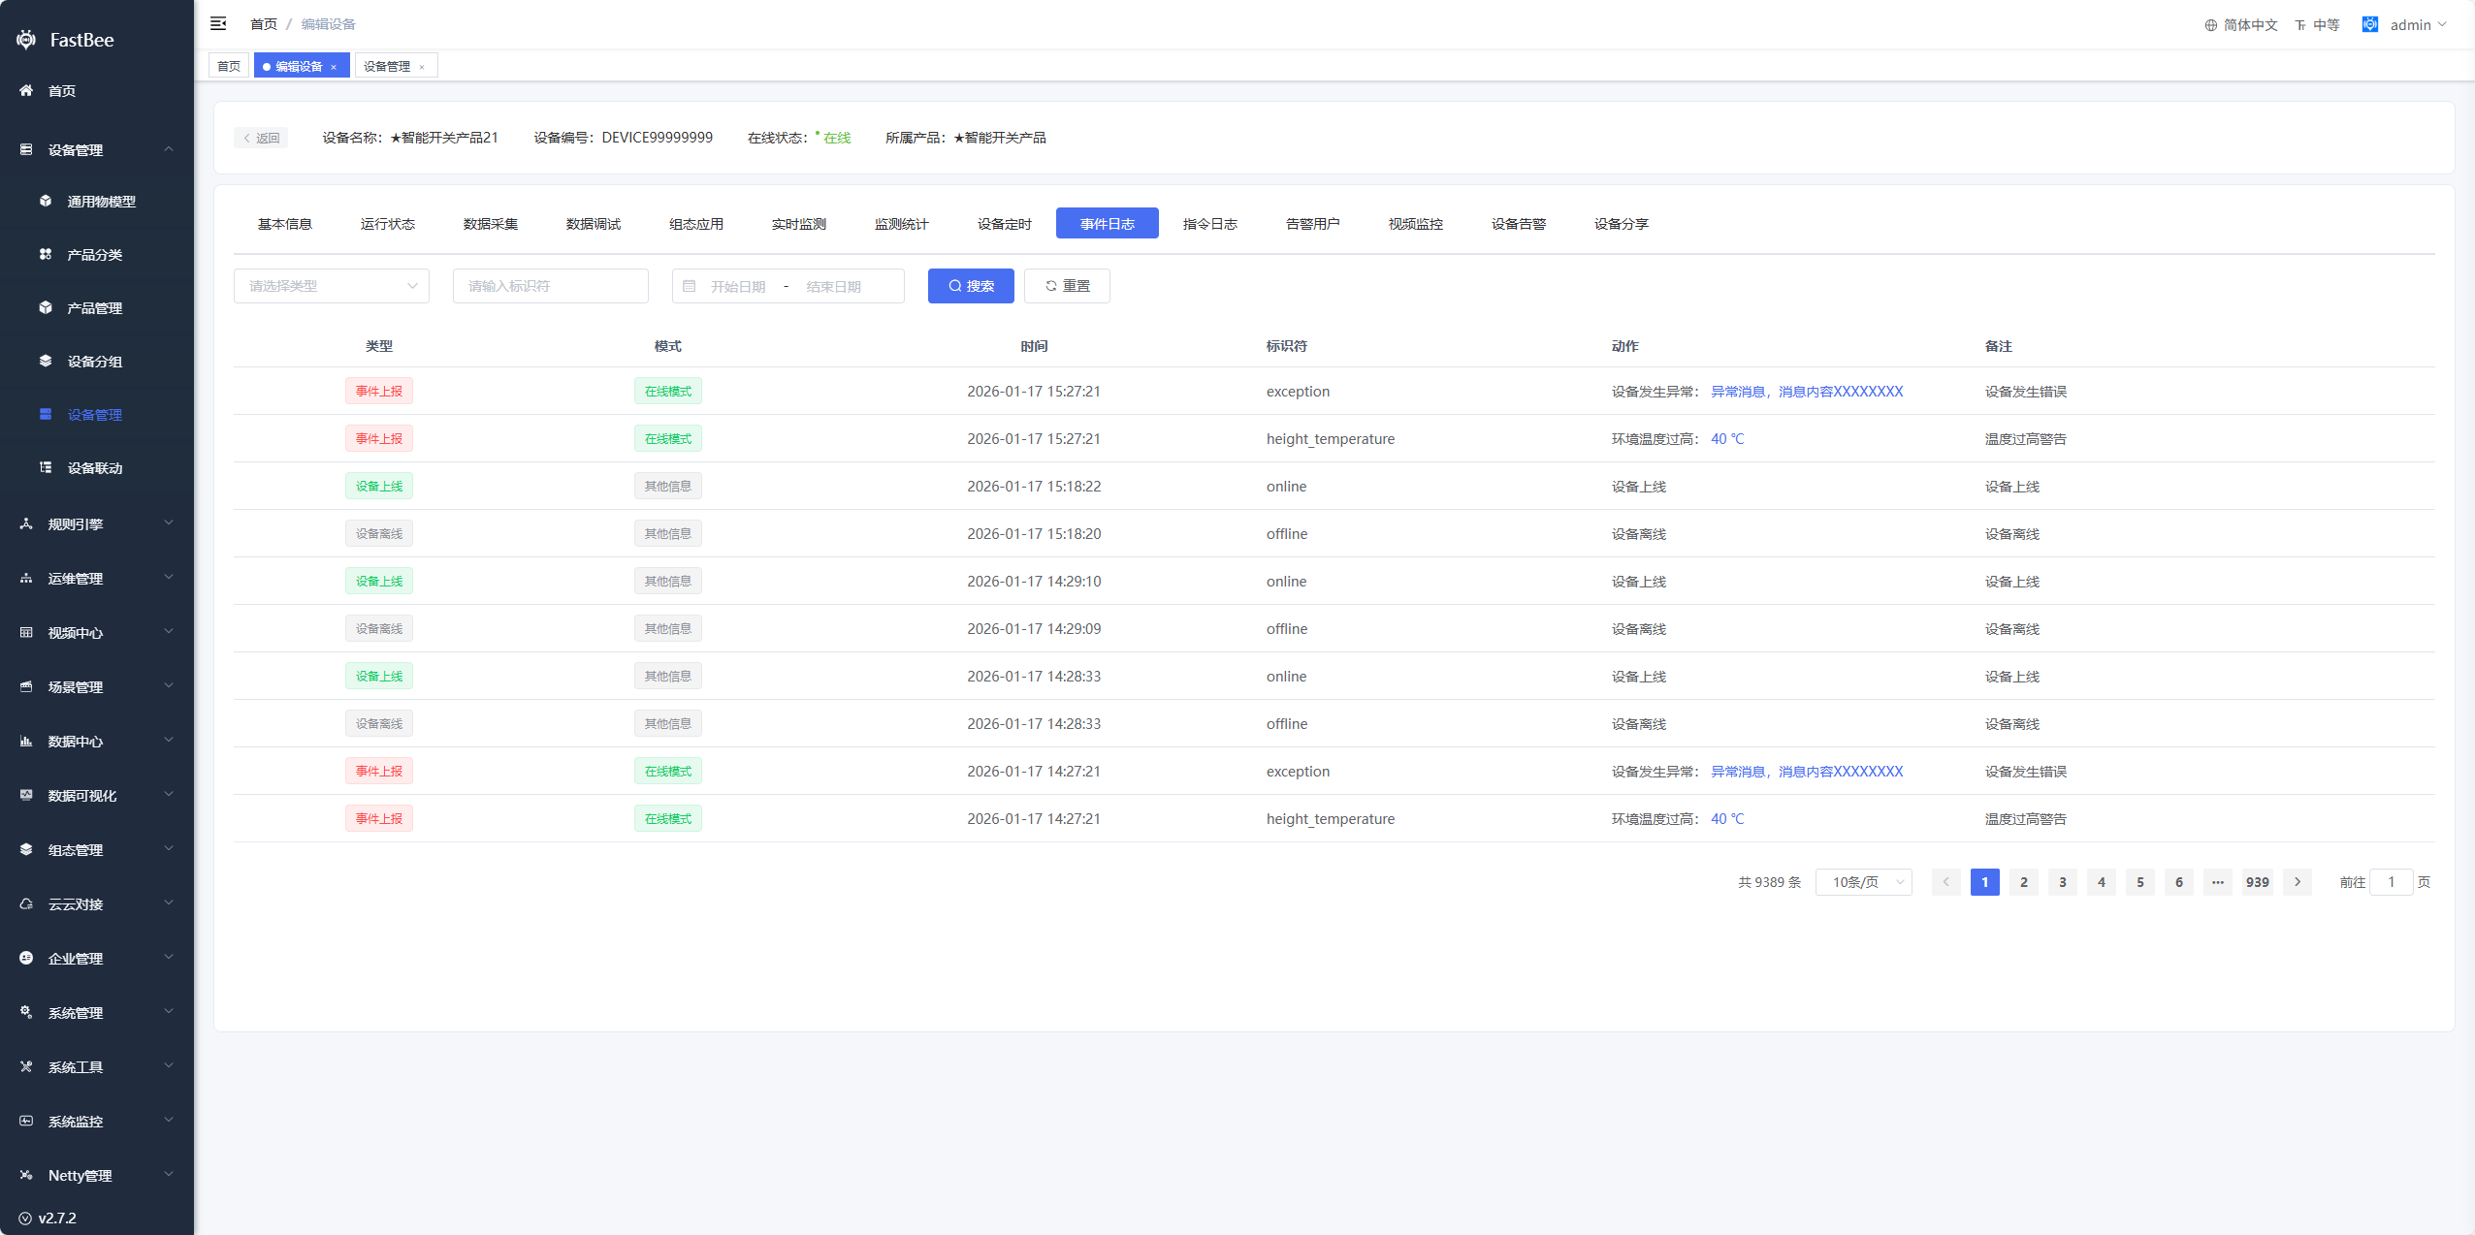The height and width of the screenshot is (1235, 2475).
Task: Switch to the 设备告警 tab
Action: click(1518, 224)
